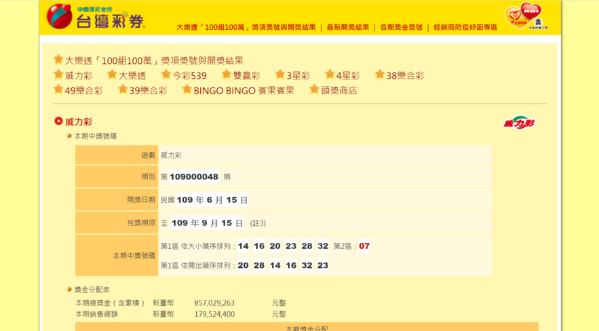Click the 威力彩 brand logo on the right
This screenshot has height=331, width=599.
coord(519,123)
